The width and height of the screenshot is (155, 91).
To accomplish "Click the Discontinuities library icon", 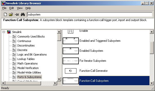I will click(14, 45).
